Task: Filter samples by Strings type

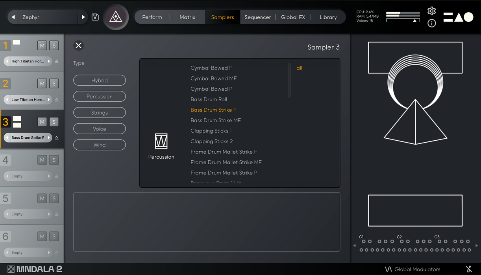Action: click(99, 113)
